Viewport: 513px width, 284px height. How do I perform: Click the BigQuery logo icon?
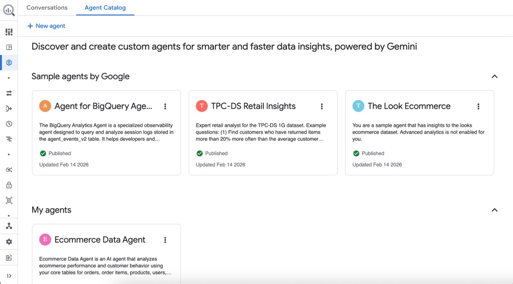point(9,10)
